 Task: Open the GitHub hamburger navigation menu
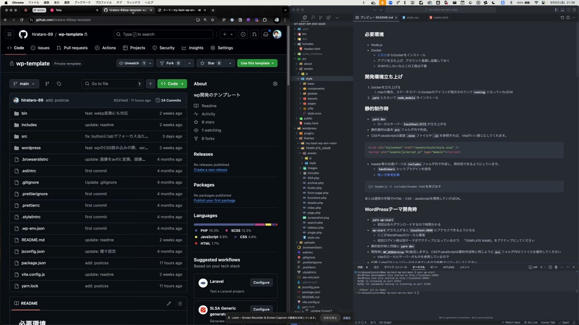pos(9,34)
